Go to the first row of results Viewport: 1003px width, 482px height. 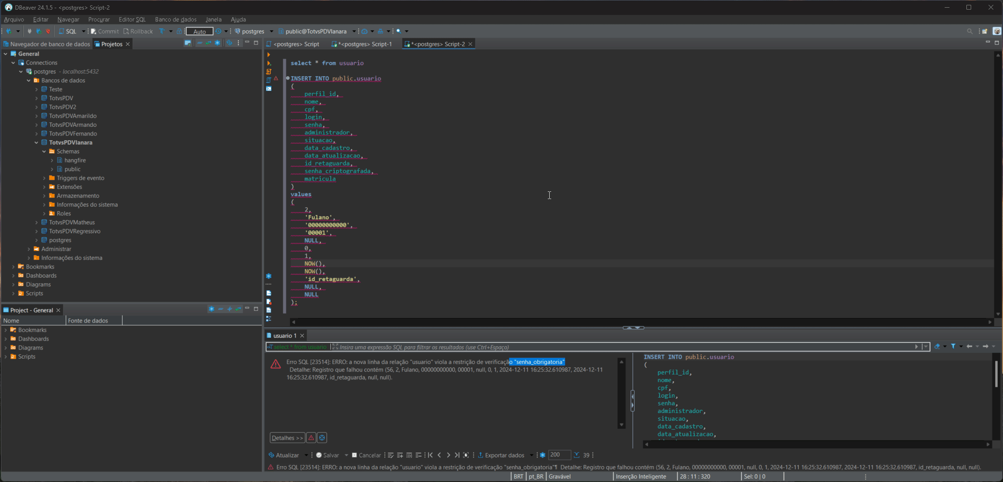(x=430, y=455)
